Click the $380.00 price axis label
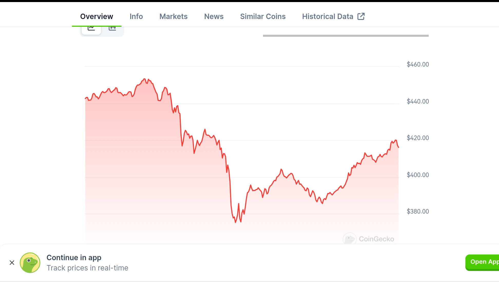The width and height of the screenshot is (499, 282). [418, 211]
